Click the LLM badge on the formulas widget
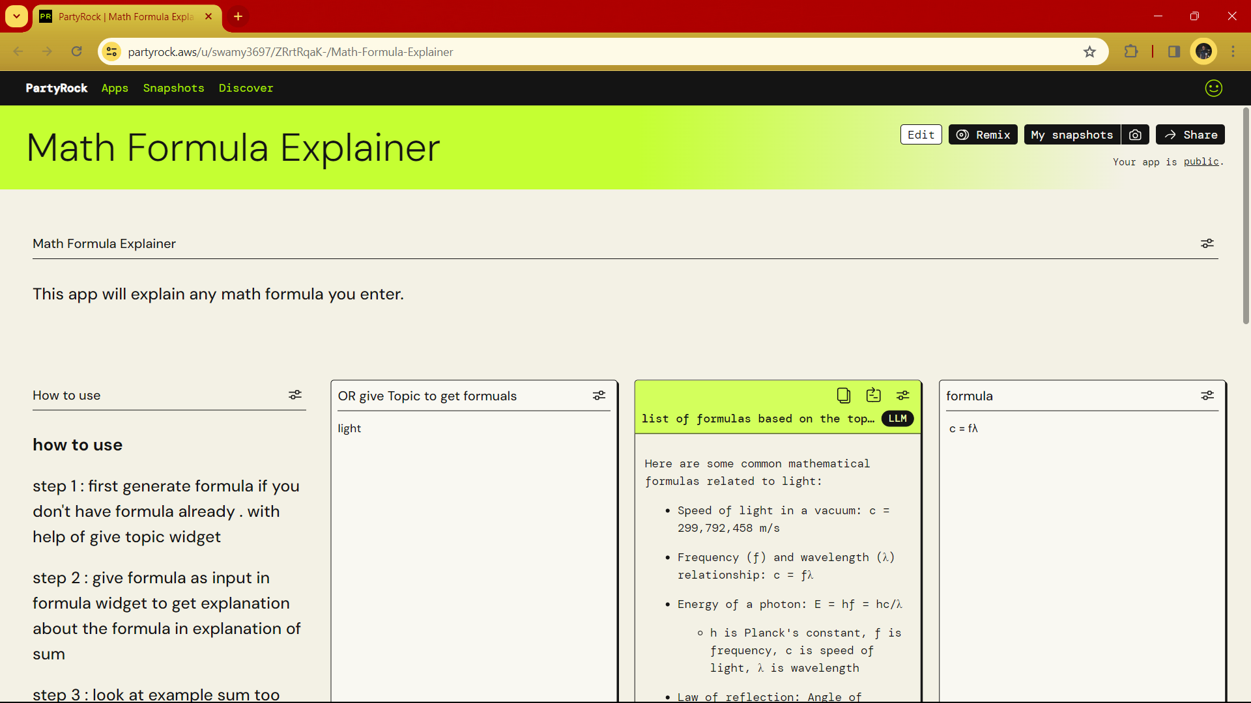The width and height of the screenshot is (1251, 703). [897, 419]
